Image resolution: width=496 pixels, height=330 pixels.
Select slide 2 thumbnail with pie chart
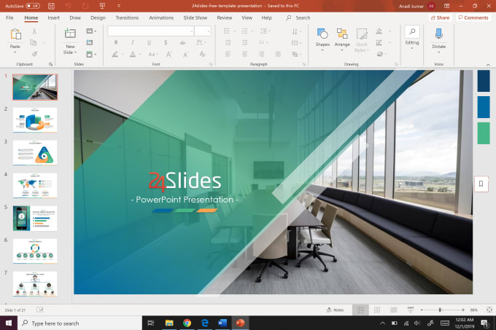35,119
